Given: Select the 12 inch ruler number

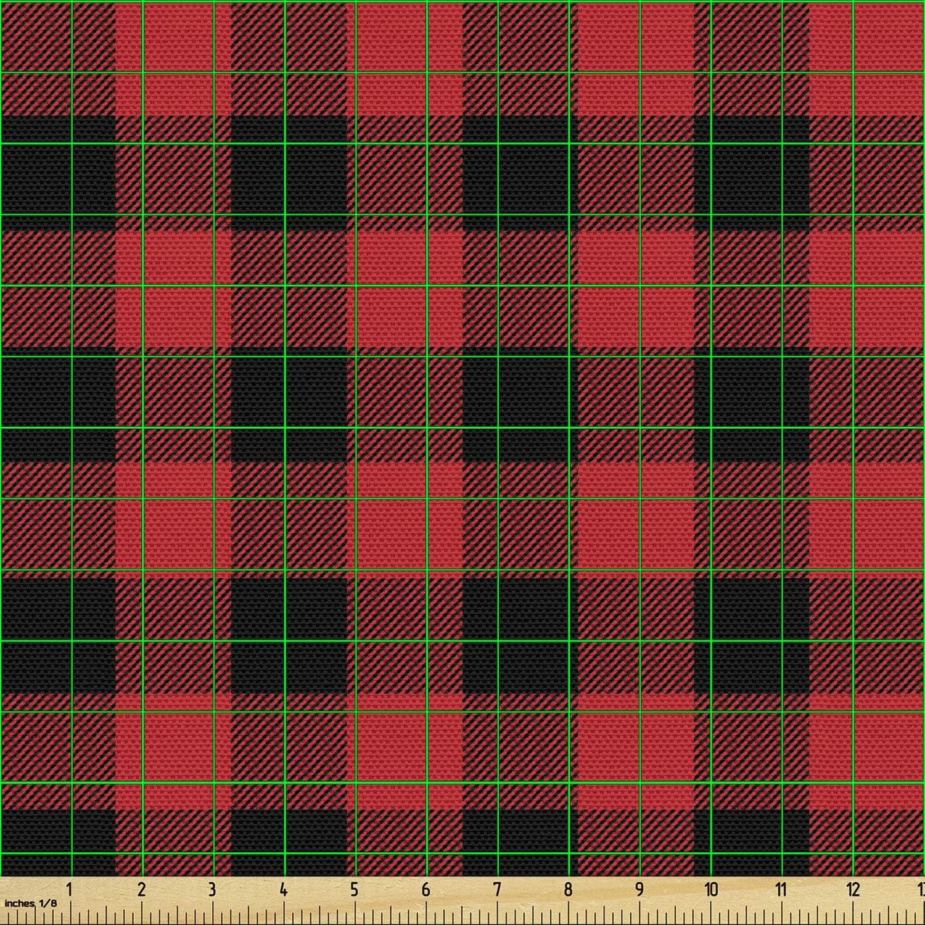Looking at the screenshot, I should pyautogui.click(x=853, y=890).
